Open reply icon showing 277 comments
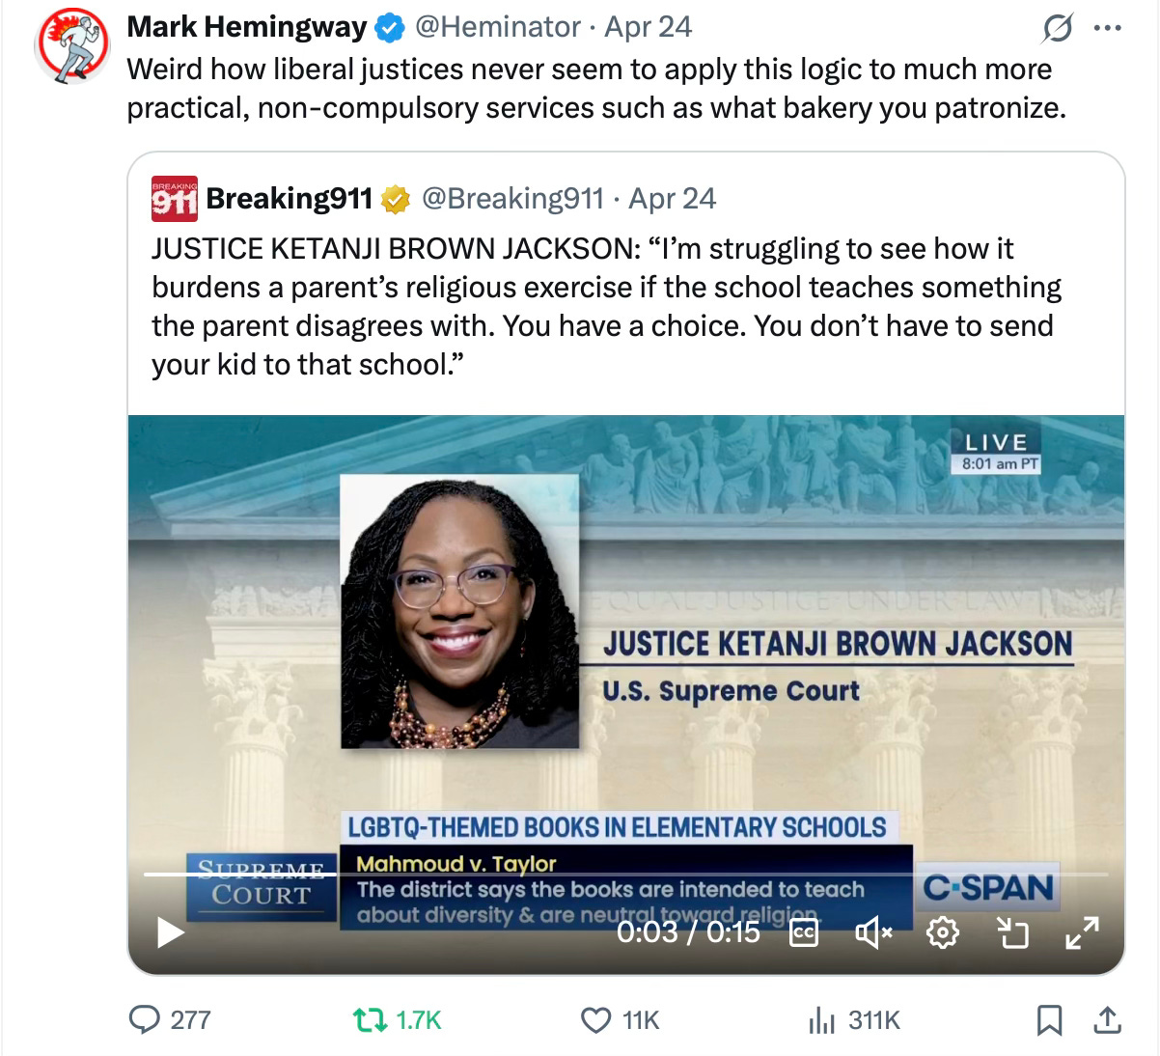Image resolution: width=1160 pixels, height=1056 pixels. (x=170, y=1019)
